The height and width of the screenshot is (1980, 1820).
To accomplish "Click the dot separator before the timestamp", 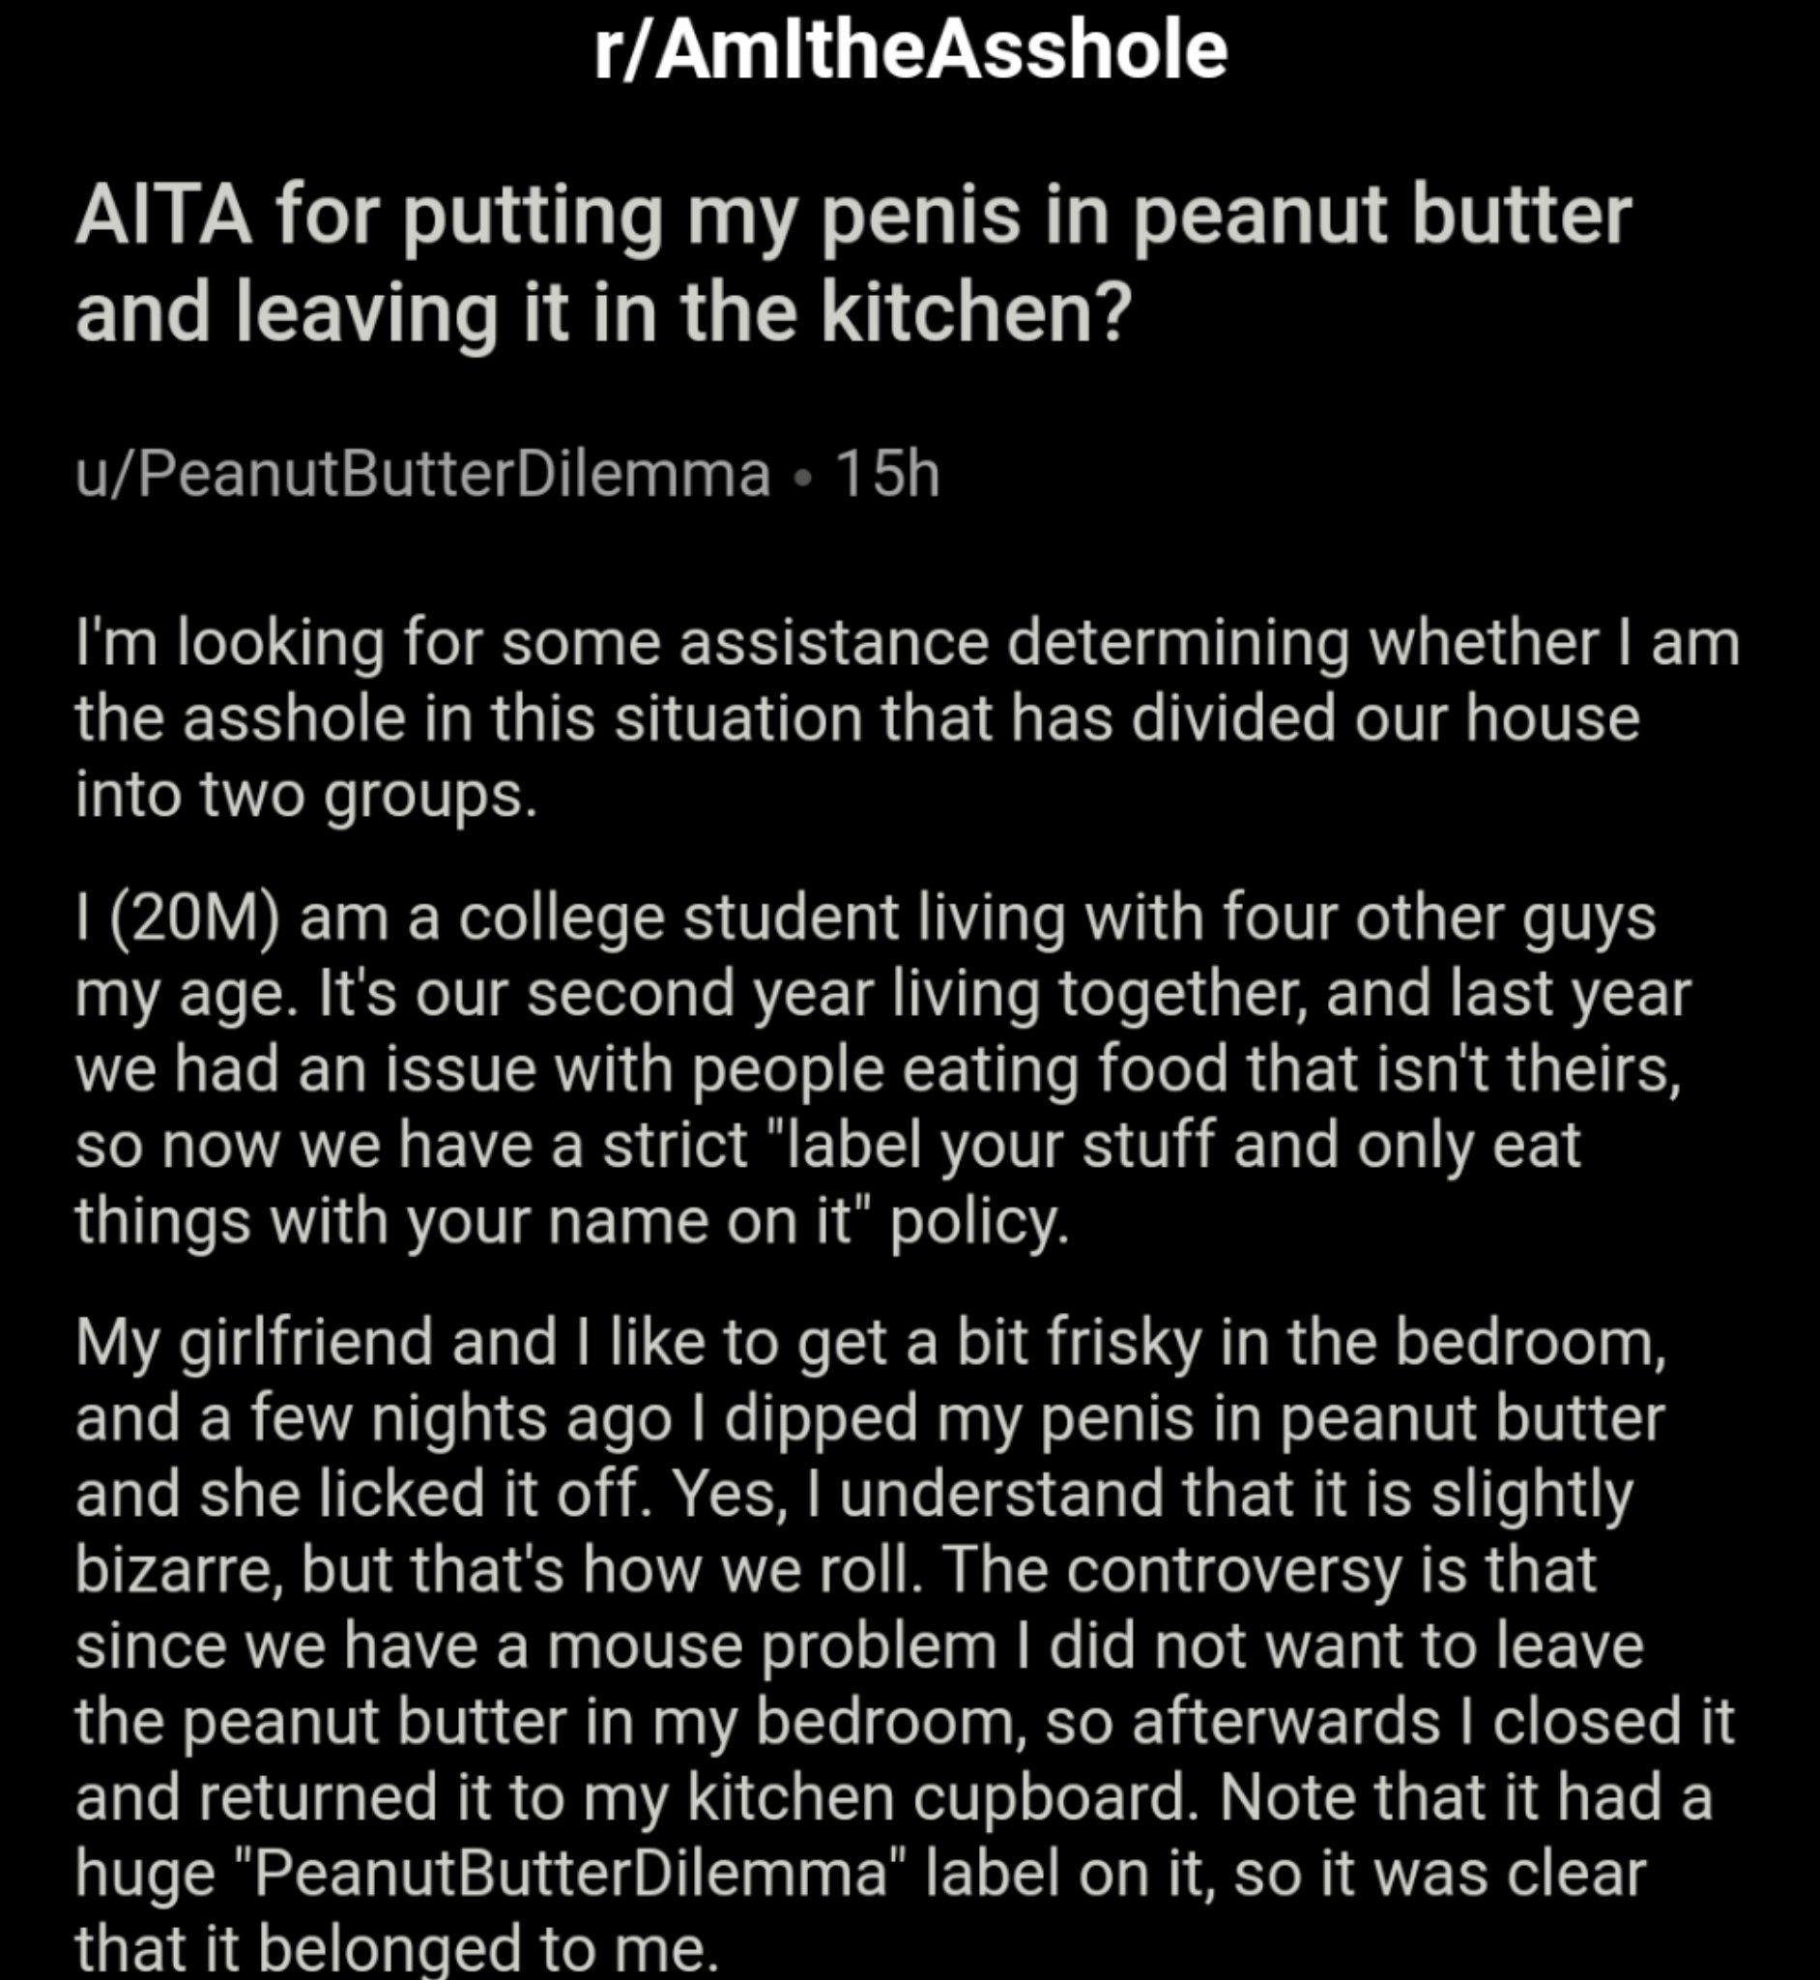I will point(802,477).
